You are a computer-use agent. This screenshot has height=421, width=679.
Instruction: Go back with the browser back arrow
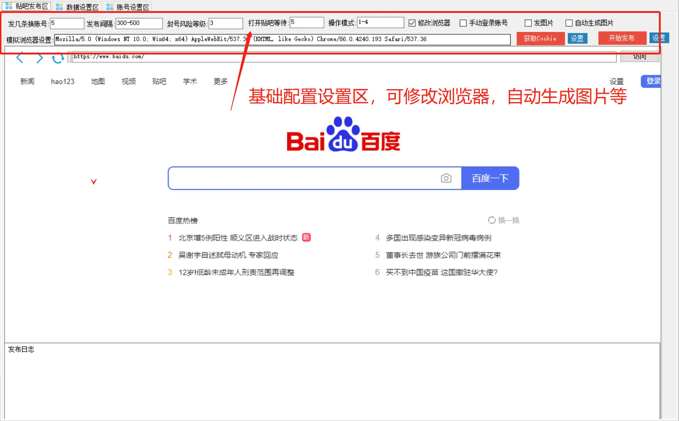20,58
